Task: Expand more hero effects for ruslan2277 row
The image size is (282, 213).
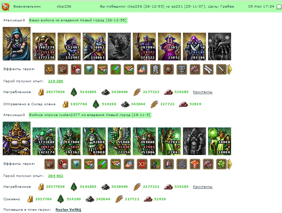Action: pos(230,164)
